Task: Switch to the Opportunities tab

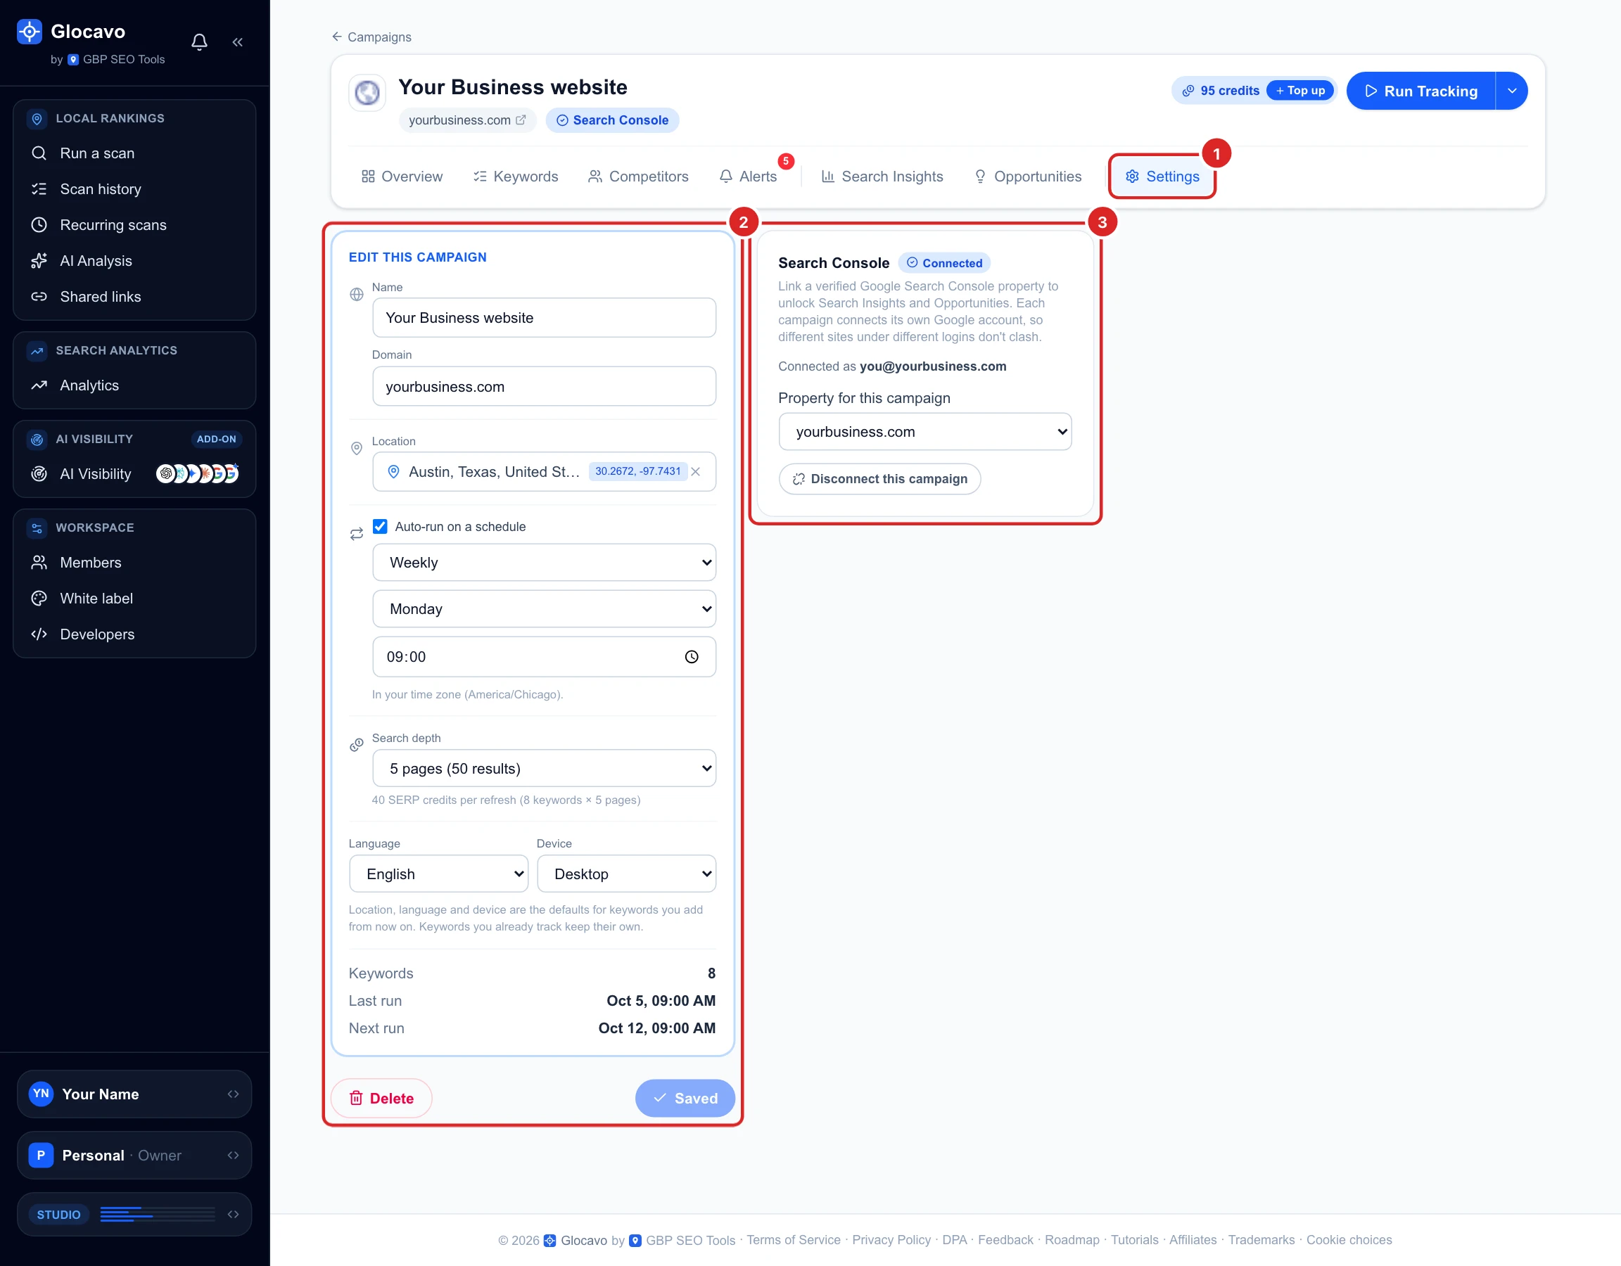Action: click(1028, 177)
